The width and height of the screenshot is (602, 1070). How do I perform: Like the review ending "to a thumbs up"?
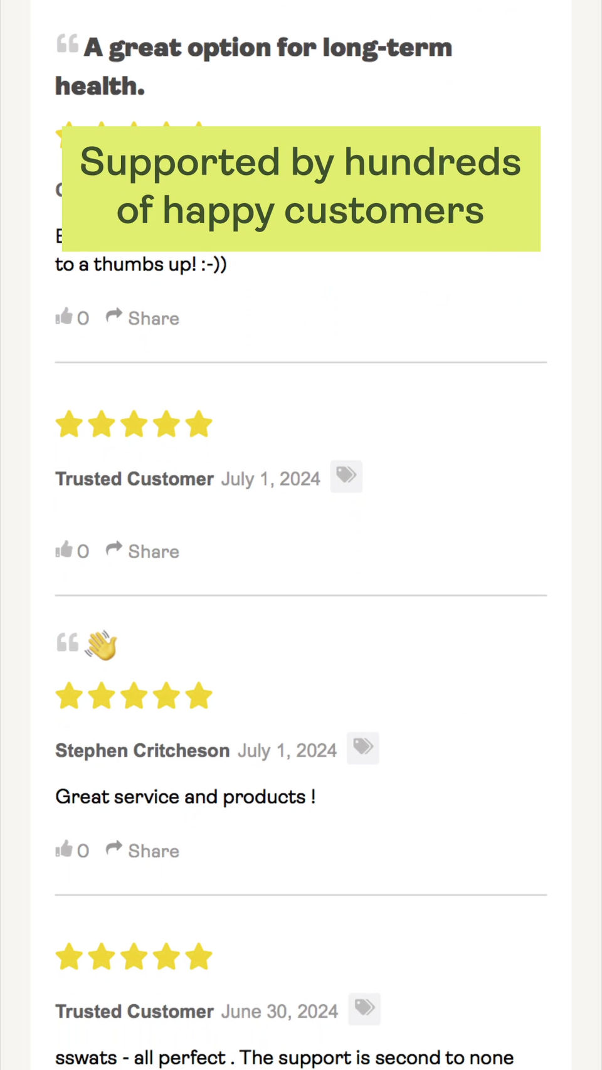[65, 317]
